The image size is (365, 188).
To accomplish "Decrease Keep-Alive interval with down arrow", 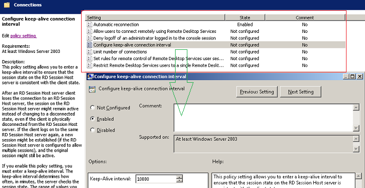I will pyautogui.click(x=180, y=181).
